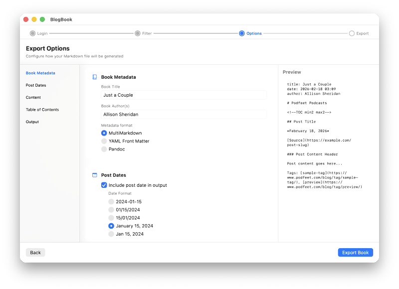
Task: Click the Login step indicator circle
Action: coord(31,33)
